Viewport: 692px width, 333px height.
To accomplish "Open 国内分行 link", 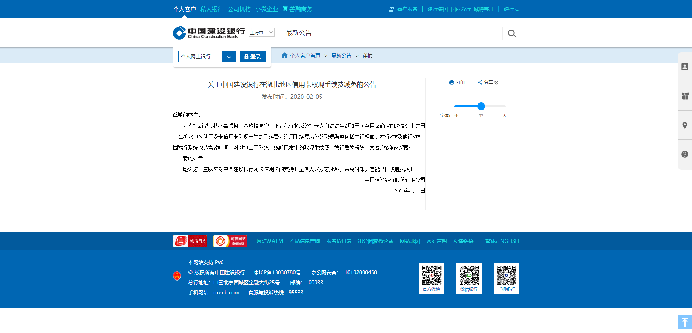I will pos(461,9).
